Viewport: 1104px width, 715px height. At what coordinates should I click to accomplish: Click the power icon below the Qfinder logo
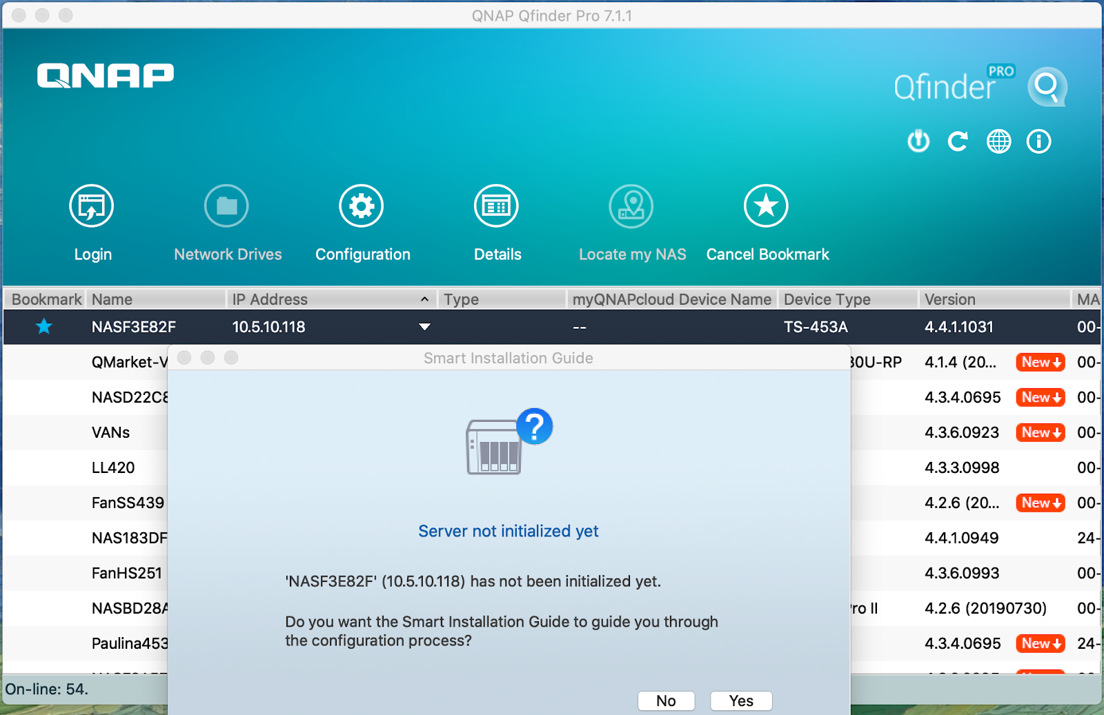918,141
